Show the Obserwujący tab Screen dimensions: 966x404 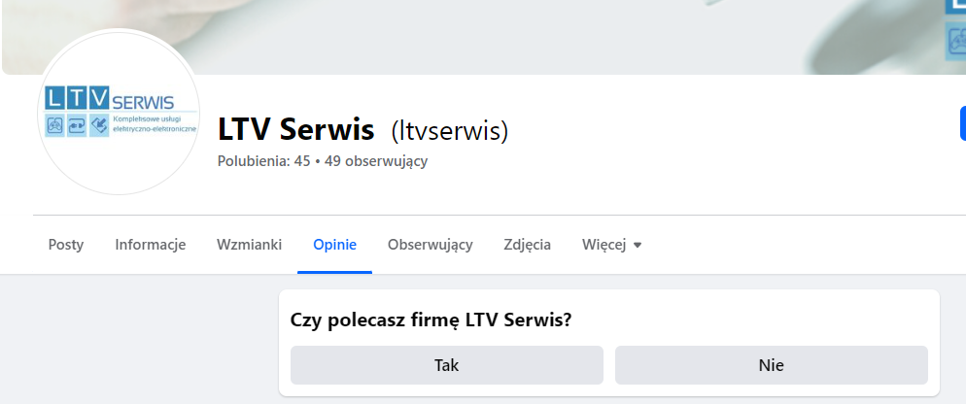430,245
